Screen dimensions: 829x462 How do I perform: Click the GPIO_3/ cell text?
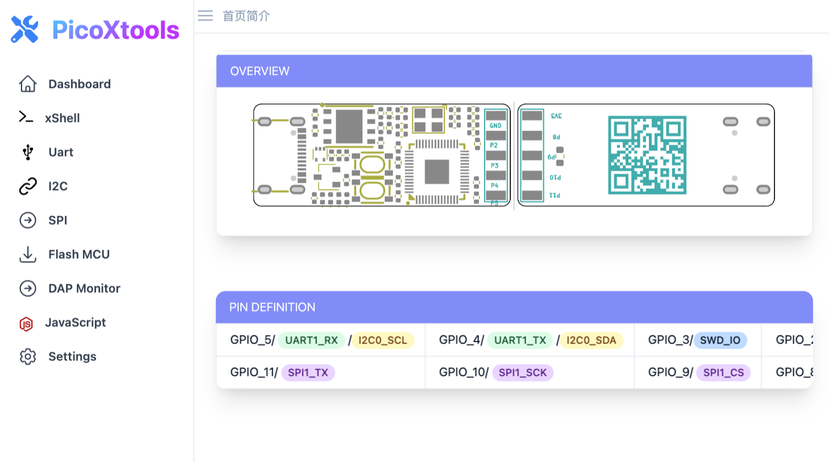pyautogui.click(x=670, y=340)
